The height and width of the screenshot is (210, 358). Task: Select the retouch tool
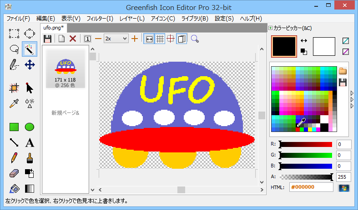[30, 103]
